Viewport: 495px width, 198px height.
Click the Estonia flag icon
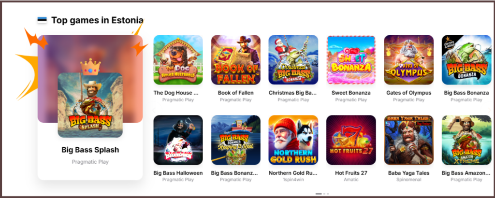42,20
